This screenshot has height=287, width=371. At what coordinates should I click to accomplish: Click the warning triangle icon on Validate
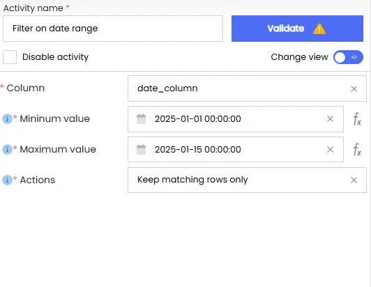[319, 29]
